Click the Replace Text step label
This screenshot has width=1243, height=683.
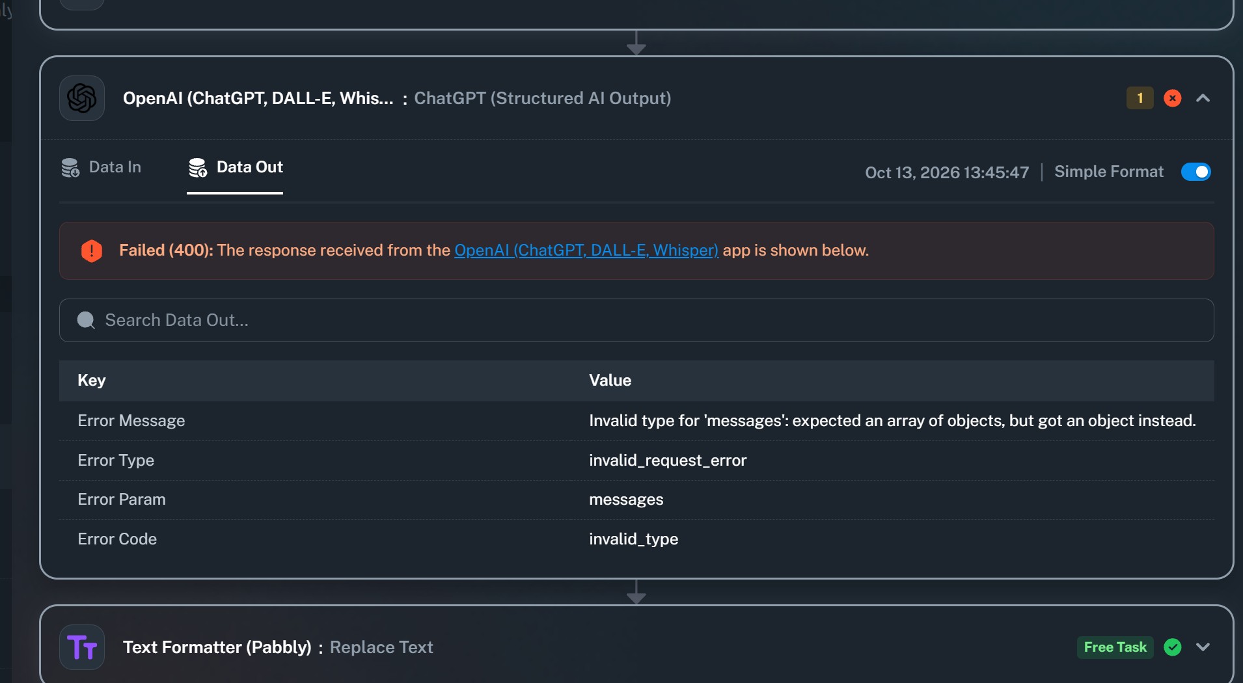point(381,647)
